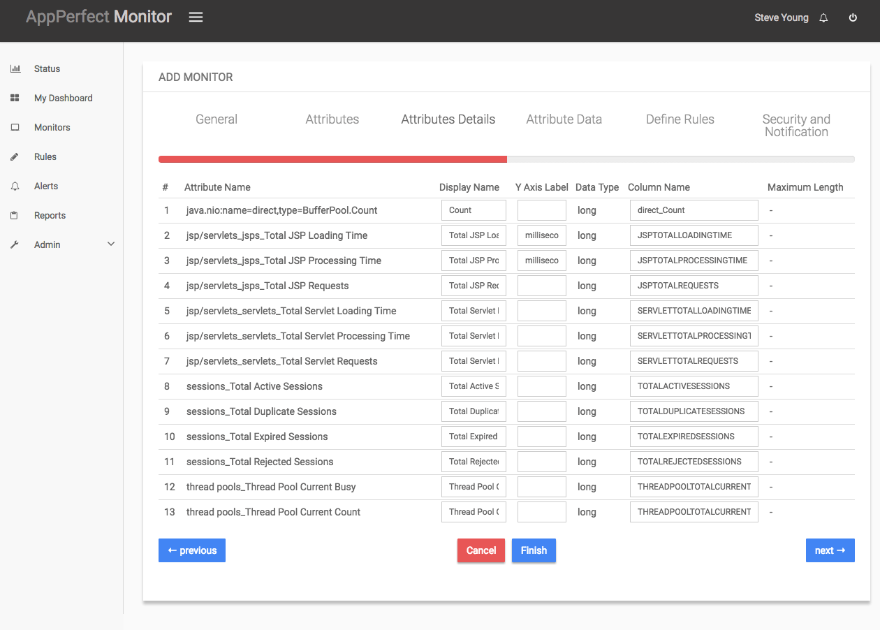The width and height of the screenshot is (880, 630).
Task: Open the hamburger navigation menu
Action: tap(196, 17)
